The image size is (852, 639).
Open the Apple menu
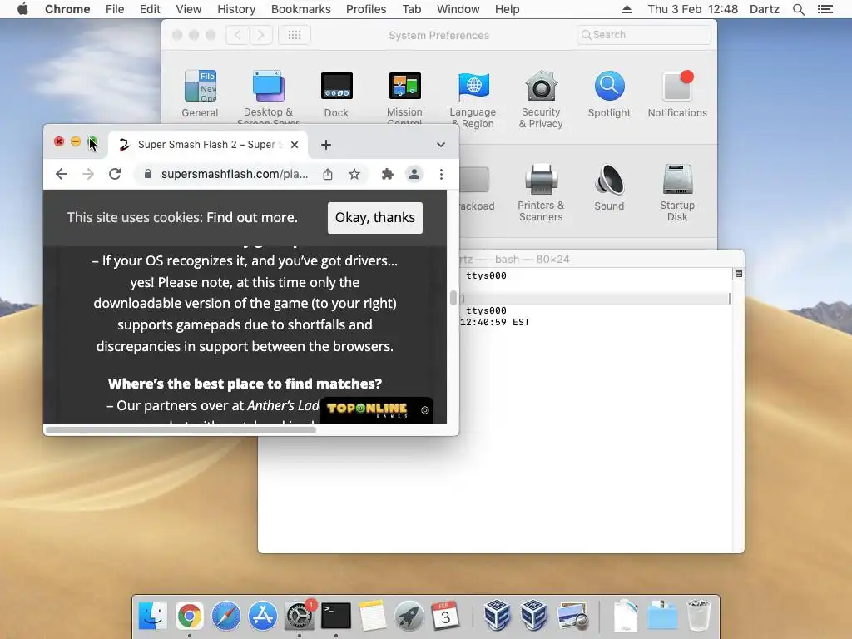pyautogui.click(x=22, y=9)
